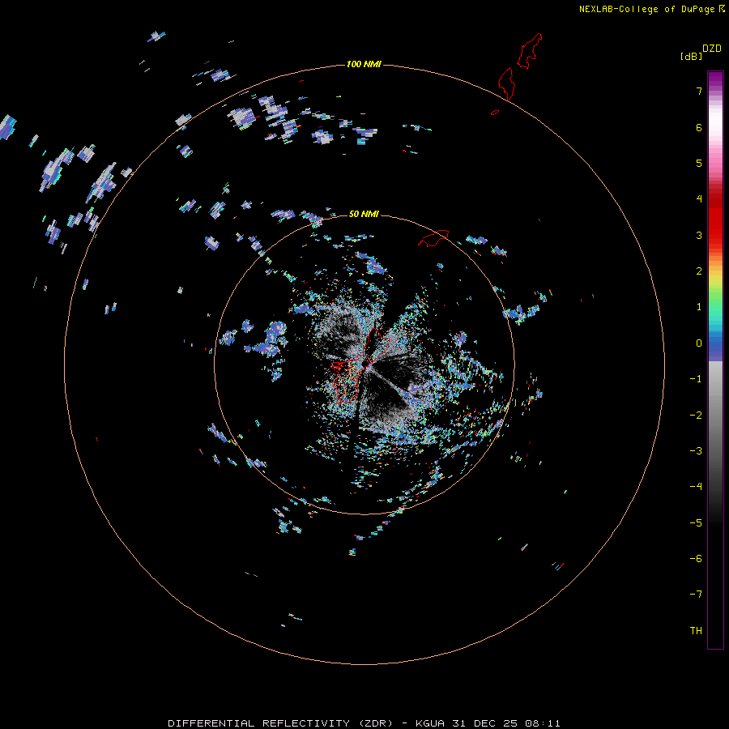Click the topmost red island outline at upper right
Screen dimensions: 729x729
click(530, 51)
